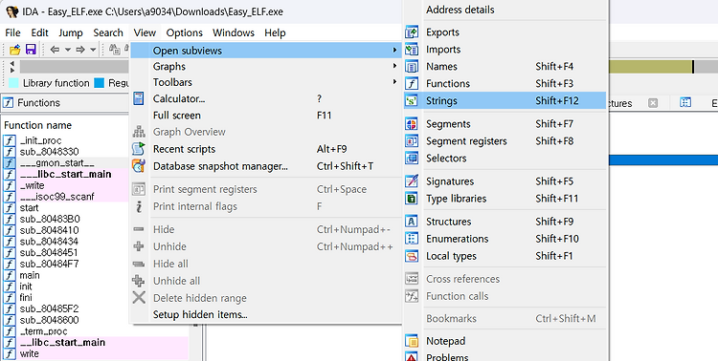Open the back history dropdown arrow
718x361 pixels.
[x=67, y=50]
